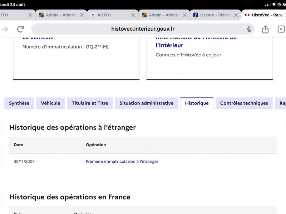
Task: Tap the Wi-Fi status icon
Action: click(274, 5)
